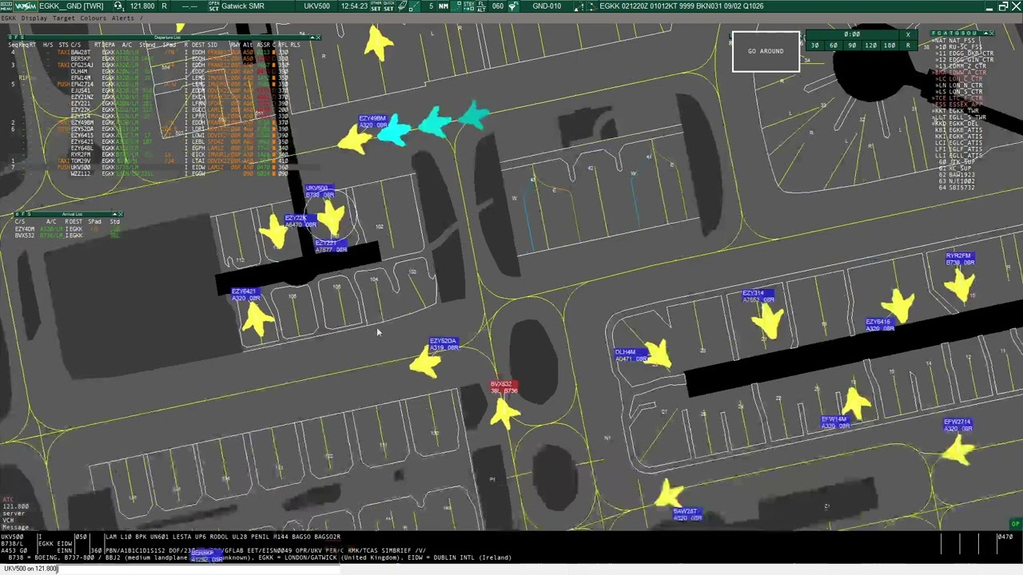Click the QUICK SET button
1023x575 pixels.
tap(388, 6)
